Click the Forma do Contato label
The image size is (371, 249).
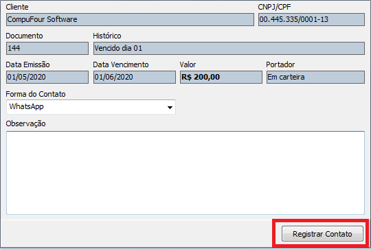pyautogui.click(x=36, y=94)
